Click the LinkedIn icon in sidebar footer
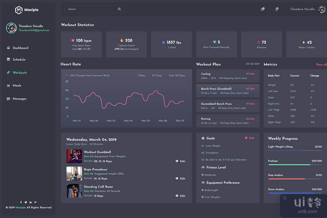The height and width of the screenshot is (218, 327). (x=30, y=202)
